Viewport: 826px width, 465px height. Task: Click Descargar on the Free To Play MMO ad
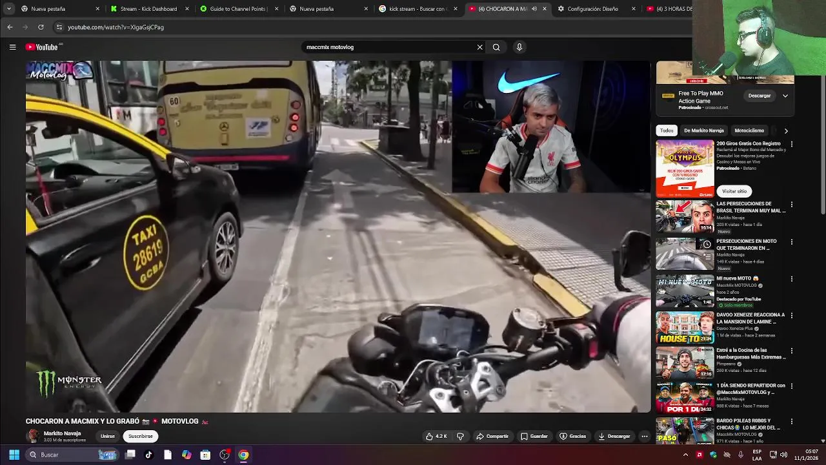[760, 96]
